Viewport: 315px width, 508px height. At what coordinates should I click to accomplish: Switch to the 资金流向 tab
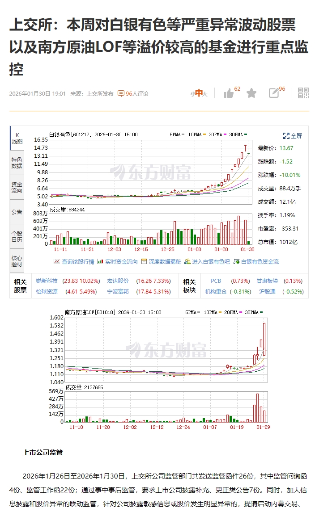pos(17,187)
